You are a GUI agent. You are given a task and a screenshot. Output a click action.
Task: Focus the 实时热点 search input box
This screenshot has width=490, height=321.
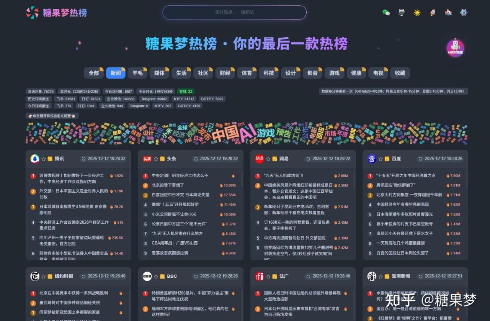234,12
